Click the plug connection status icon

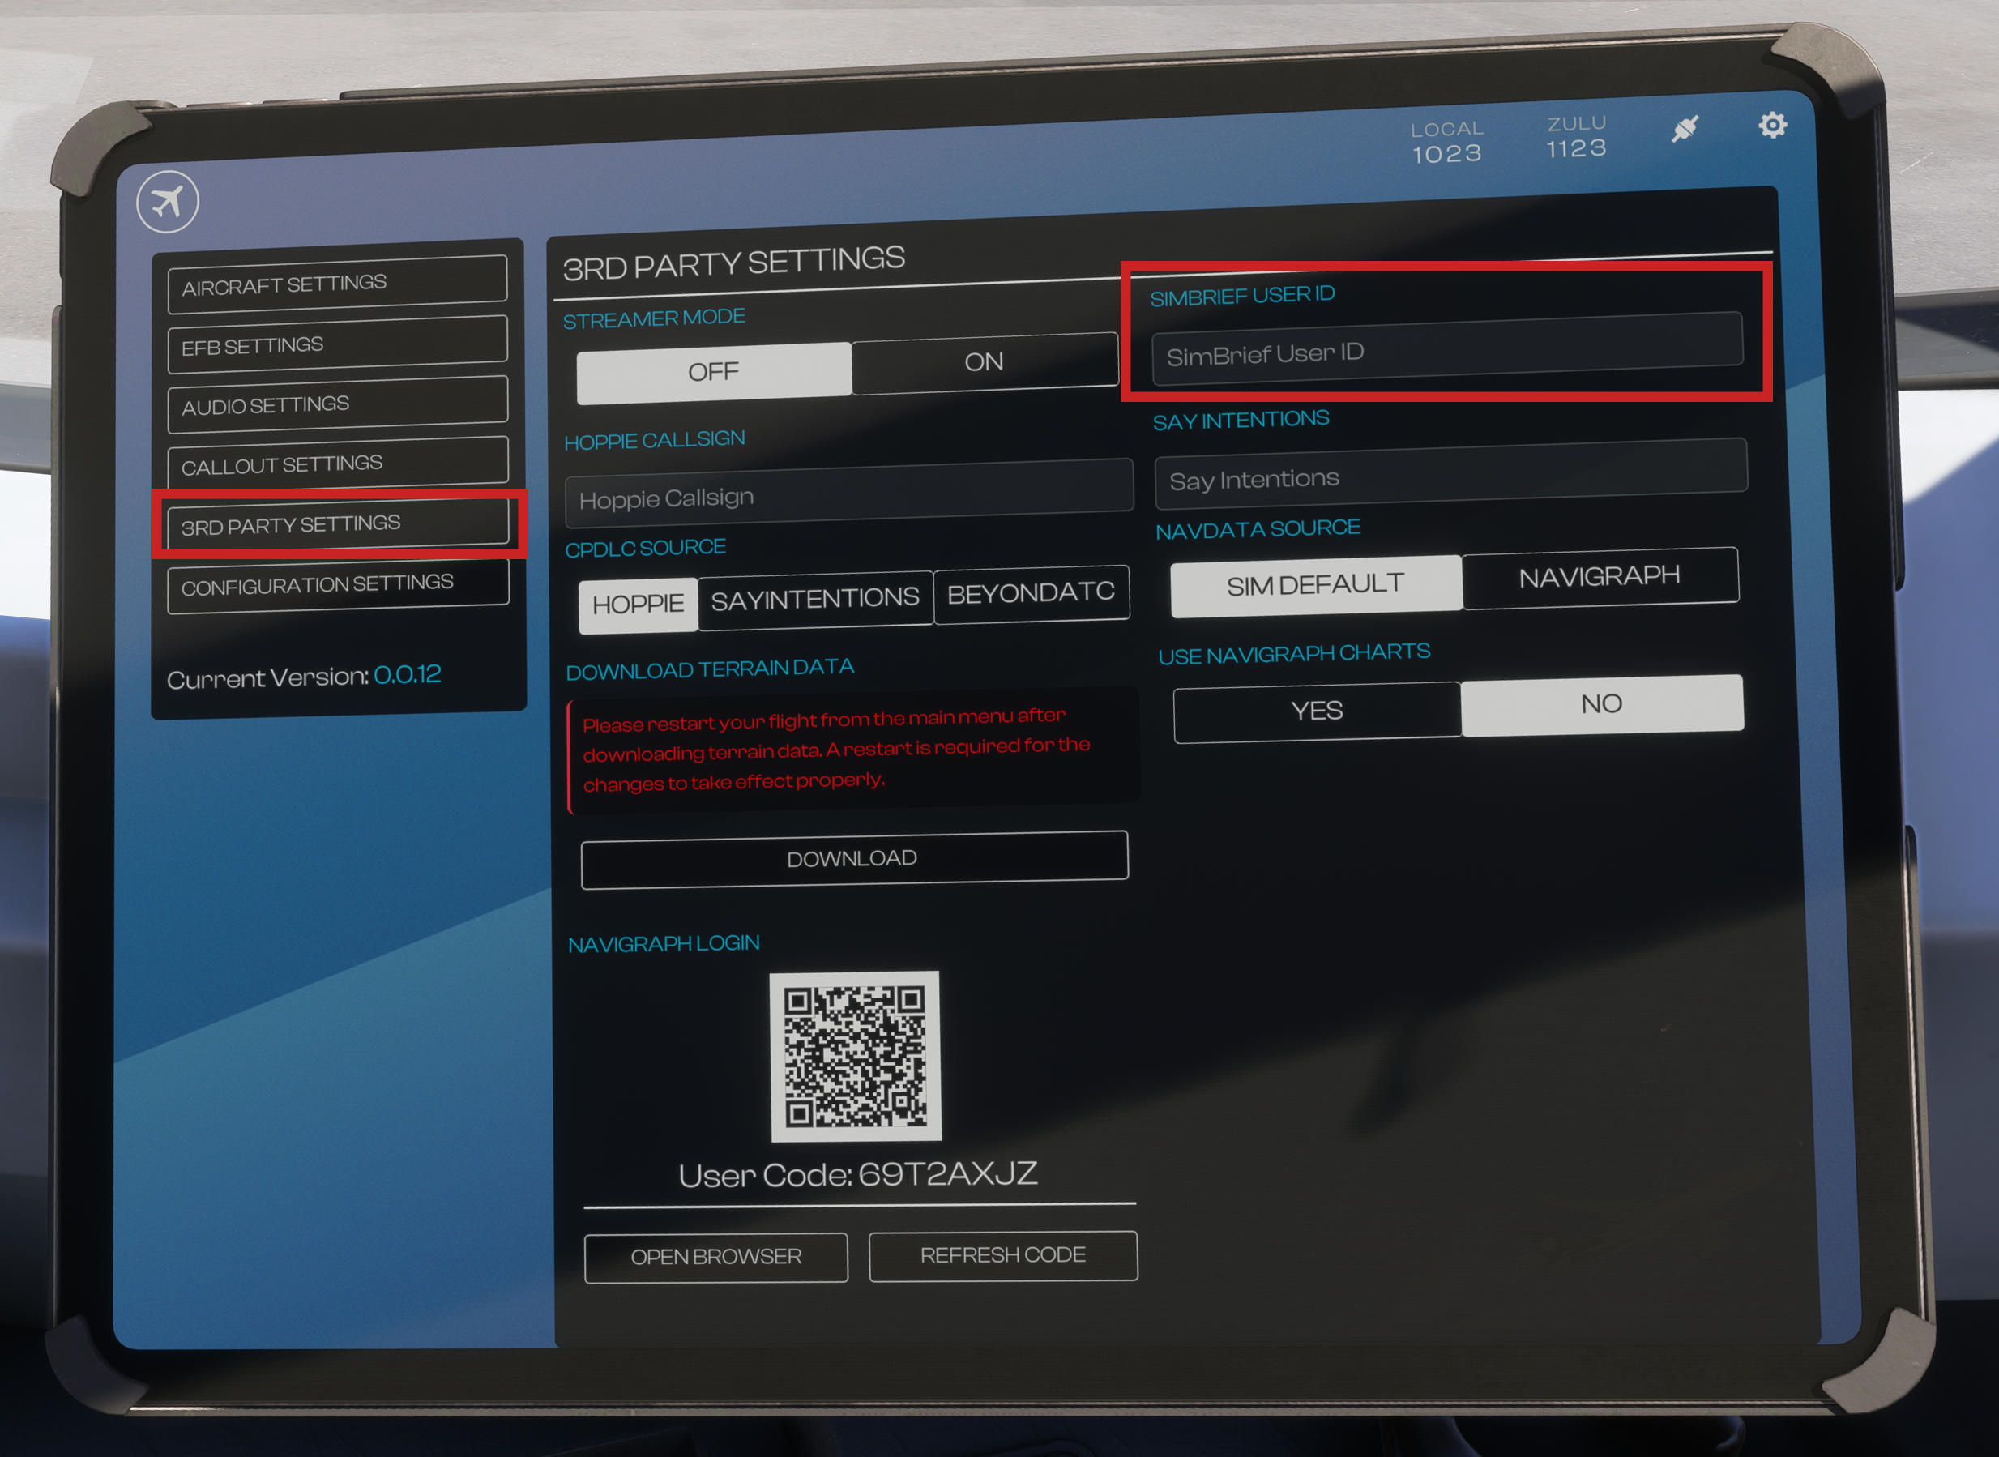(x=1685, y=129)
